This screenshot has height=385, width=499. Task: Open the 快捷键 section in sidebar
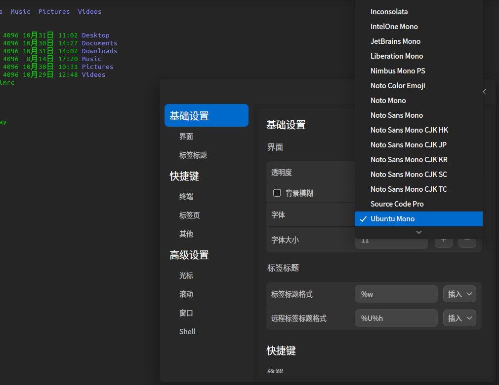pos(184,176)
